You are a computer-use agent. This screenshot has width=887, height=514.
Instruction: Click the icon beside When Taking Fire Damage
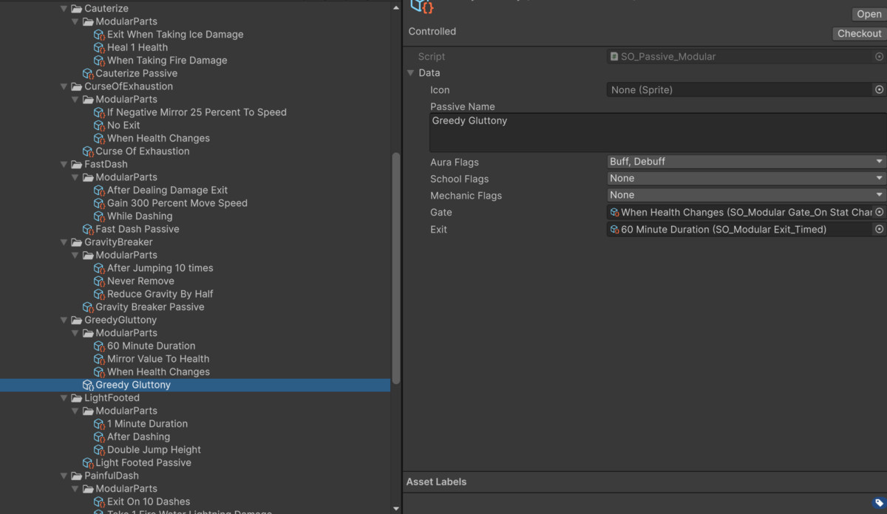pos(99,61)
